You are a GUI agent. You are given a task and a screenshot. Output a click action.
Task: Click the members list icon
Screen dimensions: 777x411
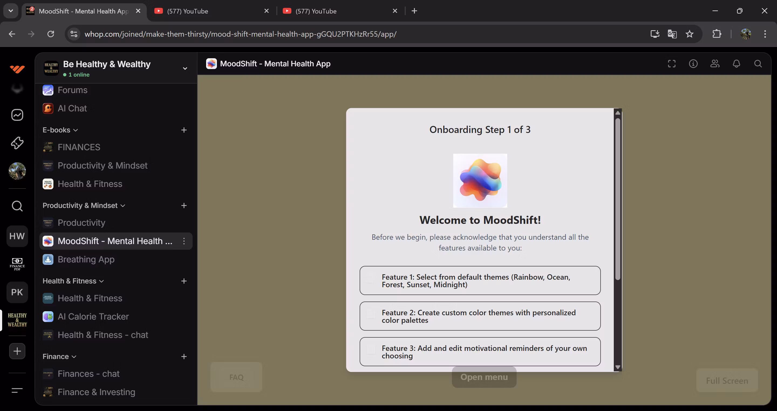click(715, 64)
